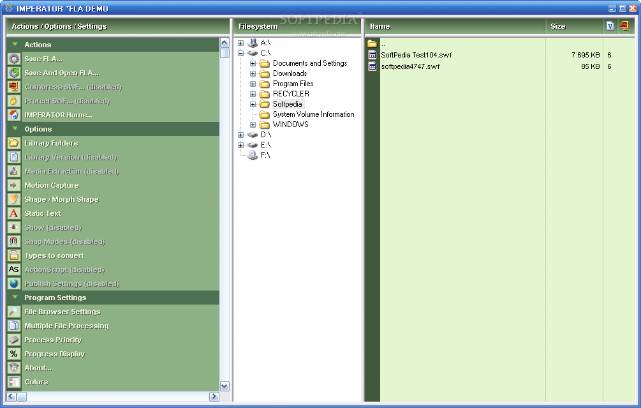
Task: Open Shape / Morph Shape option
Action: tap(61, 199)
